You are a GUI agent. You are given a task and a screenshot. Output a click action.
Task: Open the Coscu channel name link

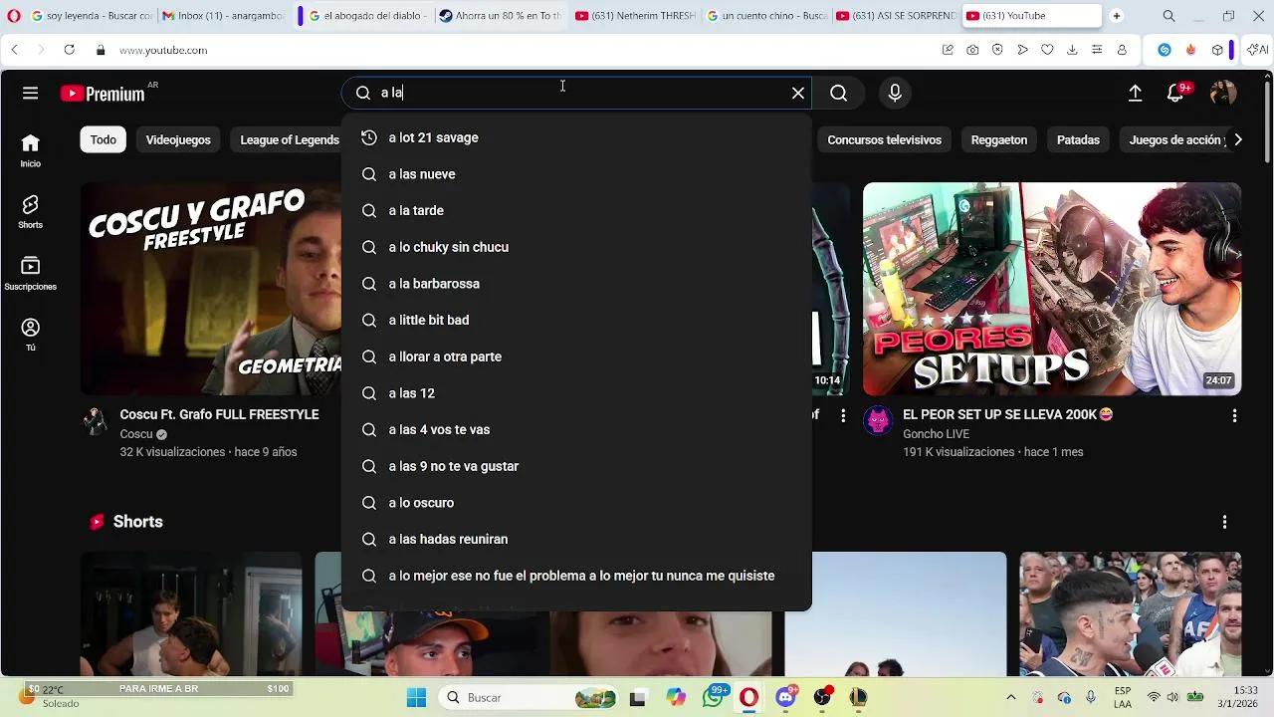coord(136,434)
